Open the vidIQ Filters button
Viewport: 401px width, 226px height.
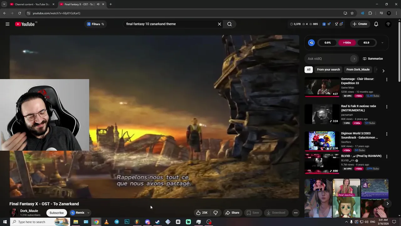[95, 24]
